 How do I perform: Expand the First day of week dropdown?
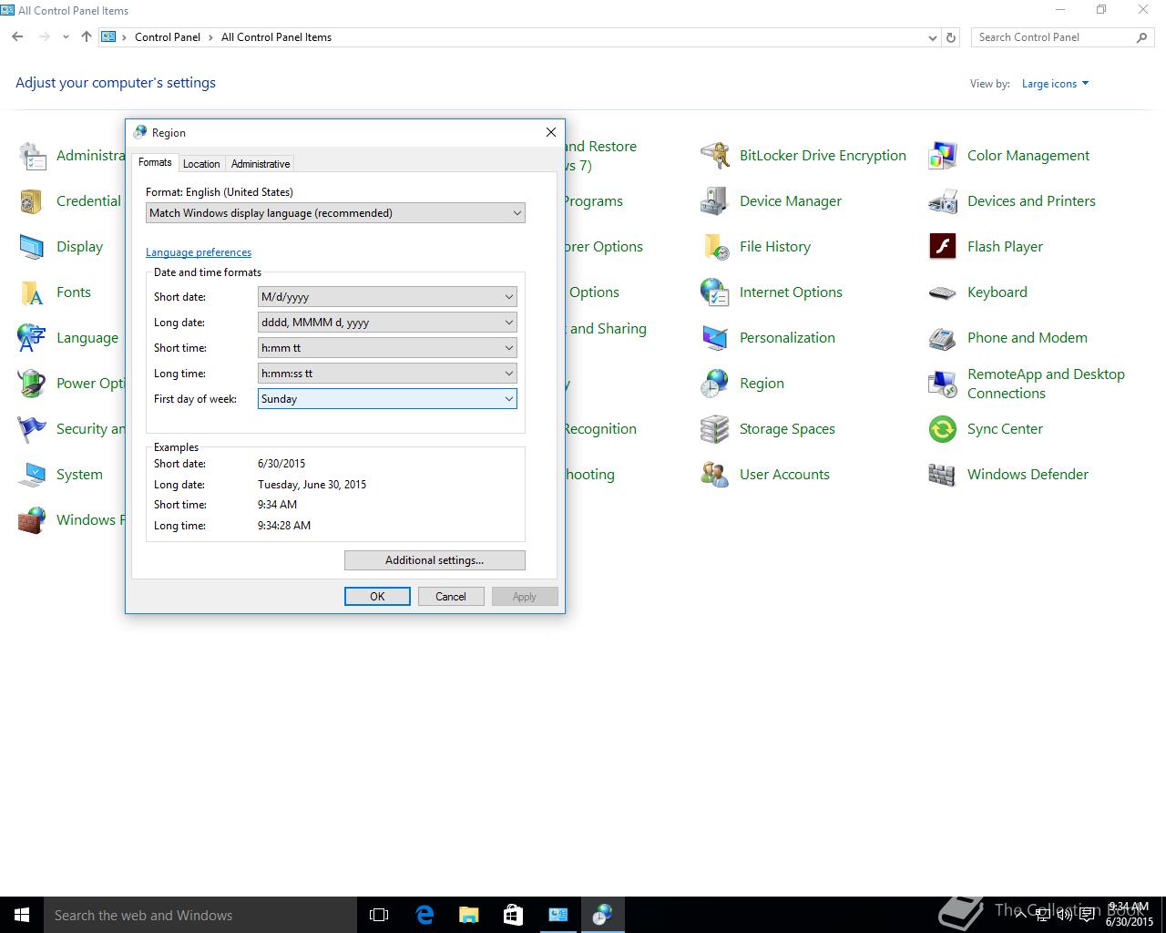(387, 399)
